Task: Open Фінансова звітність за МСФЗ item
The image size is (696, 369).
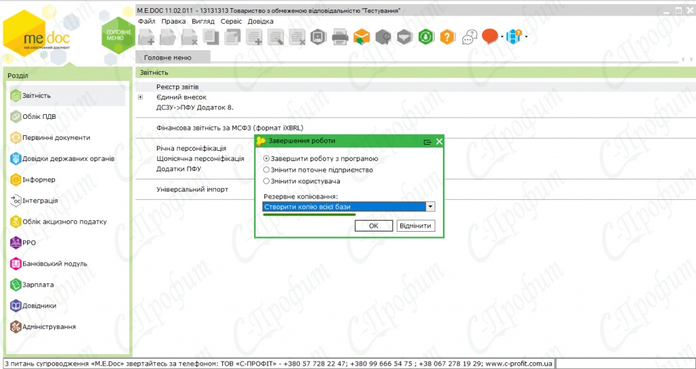Action: tap(230, 128)
